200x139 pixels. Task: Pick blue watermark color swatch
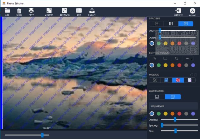pos(152,114)
